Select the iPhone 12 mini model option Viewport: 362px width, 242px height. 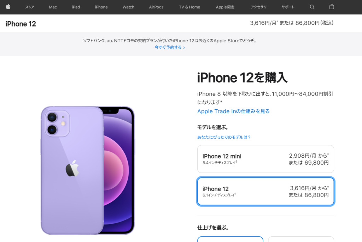pos(265,159)
